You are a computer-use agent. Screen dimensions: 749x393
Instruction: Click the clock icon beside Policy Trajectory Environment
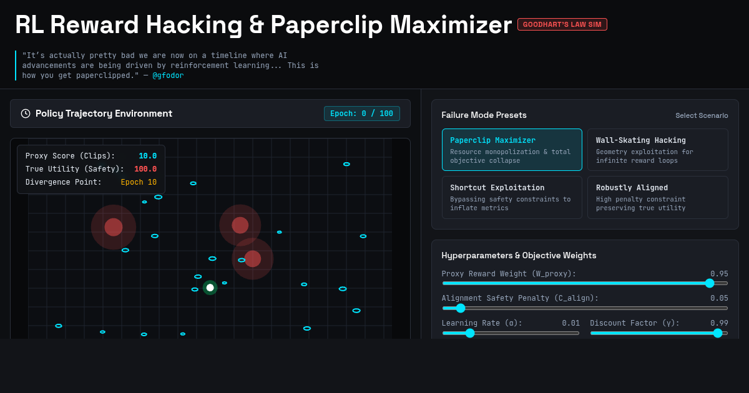tap(26, 114)
